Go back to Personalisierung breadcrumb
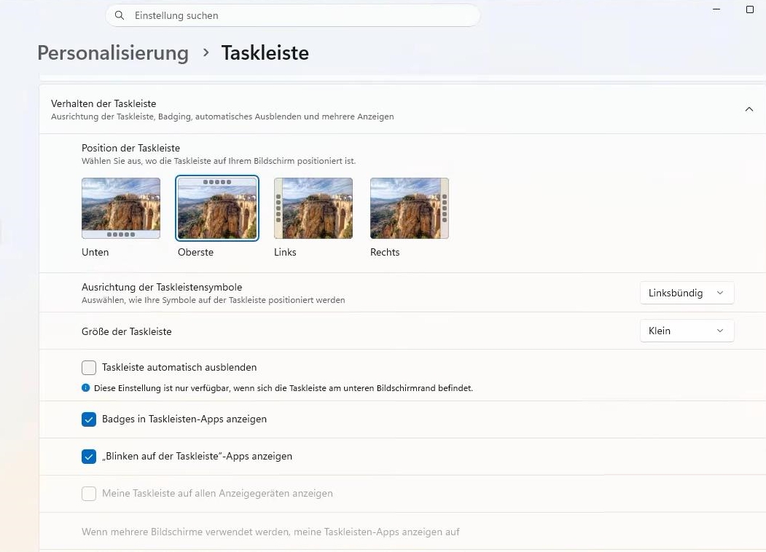The image size is (766, 552). click(x=113, y=52)
